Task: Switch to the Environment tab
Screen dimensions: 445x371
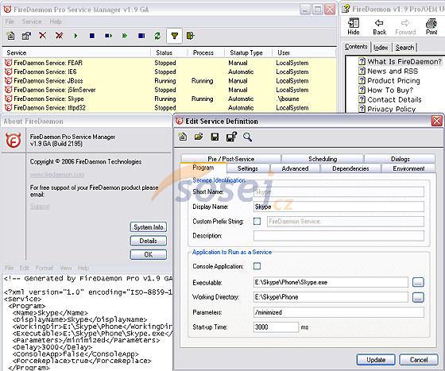Action: tap(408, 168)
